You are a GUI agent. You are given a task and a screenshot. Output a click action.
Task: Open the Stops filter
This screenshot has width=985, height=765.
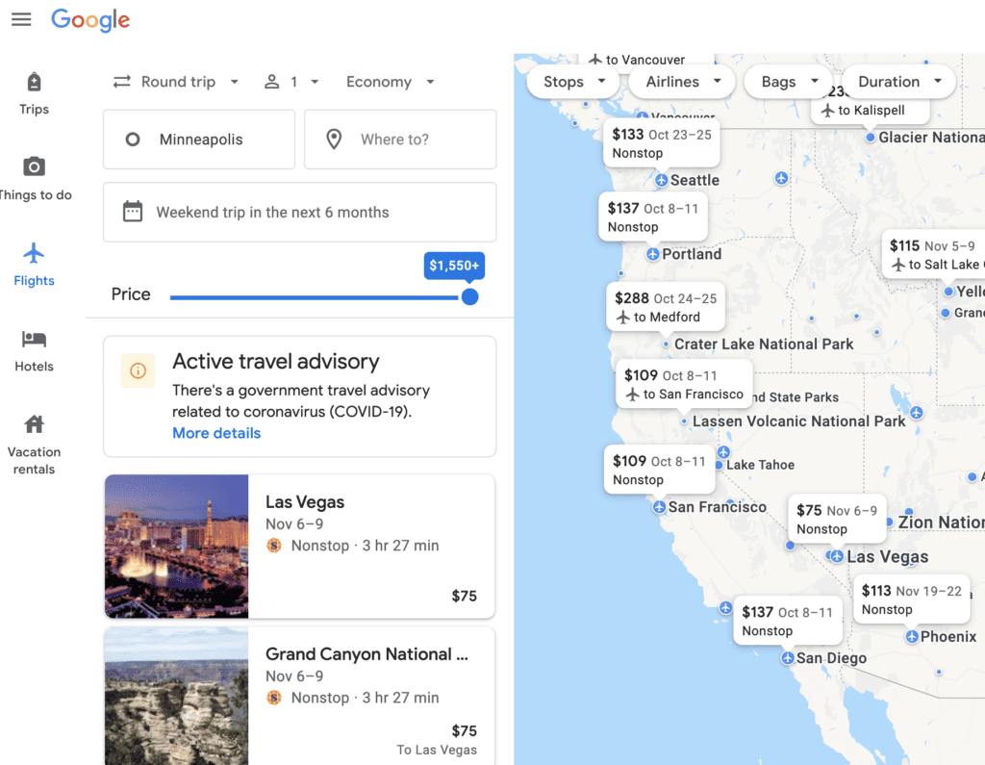pos(572,82)
